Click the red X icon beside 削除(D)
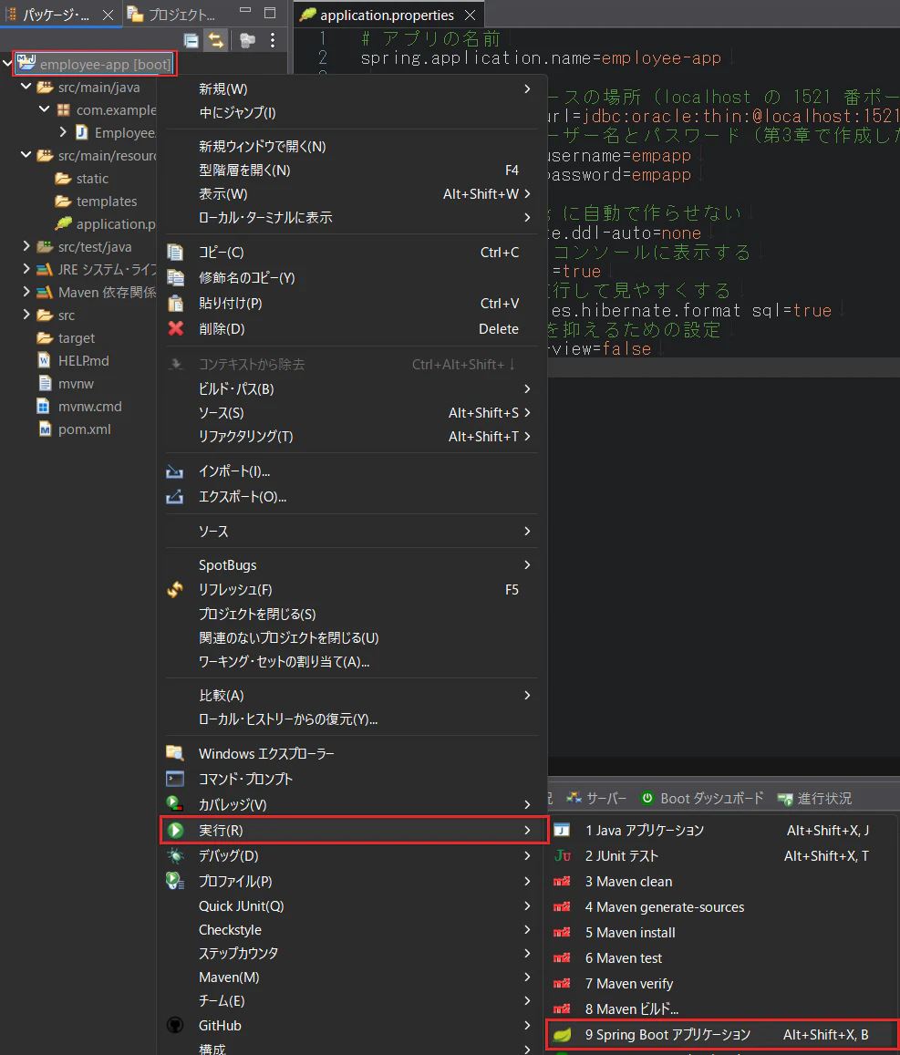This screenshot has height=1055, width=900. pyautogui.click(x=176, y=328)
